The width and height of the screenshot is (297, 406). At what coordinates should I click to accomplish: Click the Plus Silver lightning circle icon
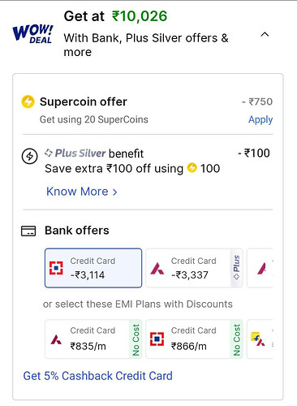click(29, 156)
